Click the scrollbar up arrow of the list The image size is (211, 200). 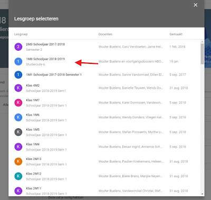click(202, 42)
